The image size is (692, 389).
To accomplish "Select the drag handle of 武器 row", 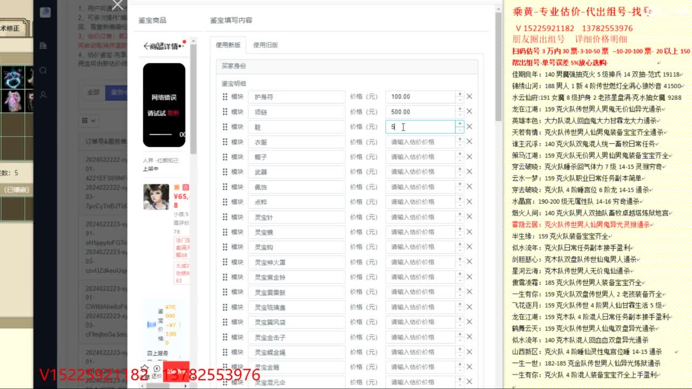I will pos(225,172).
